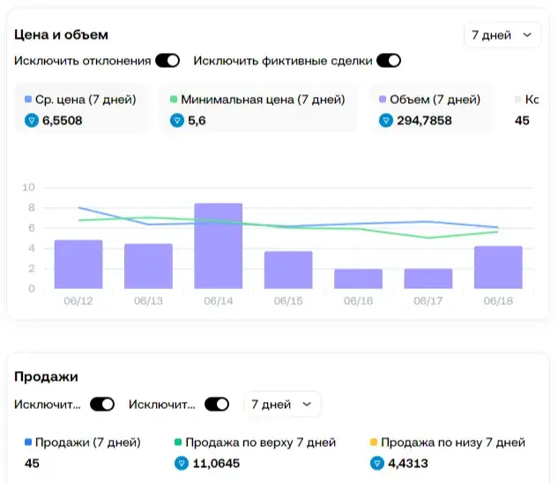Select the 06/12 volume bar
The width and height of the screenshot is (558, 483).
pos(78,264)
